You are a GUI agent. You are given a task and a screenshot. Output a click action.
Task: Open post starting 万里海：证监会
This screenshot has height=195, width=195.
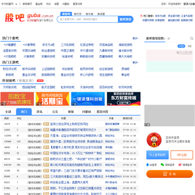click(76, 135)
